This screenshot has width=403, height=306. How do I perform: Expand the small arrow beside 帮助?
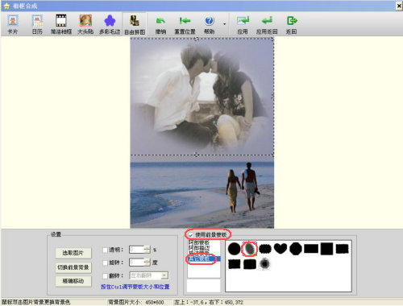(x=224, y=24)
